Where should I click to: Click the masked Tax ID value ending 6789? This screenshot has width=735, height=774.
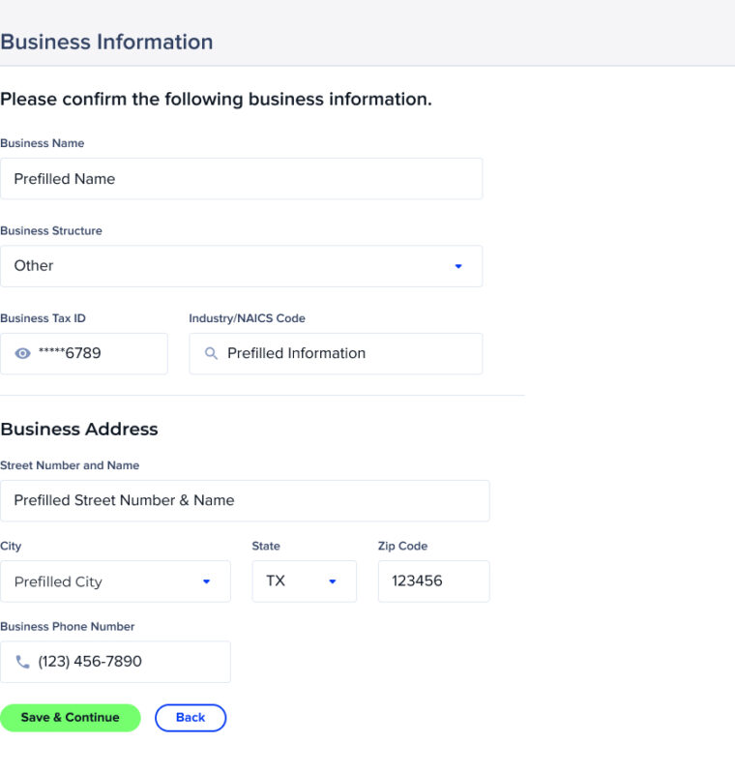(70, 353)
